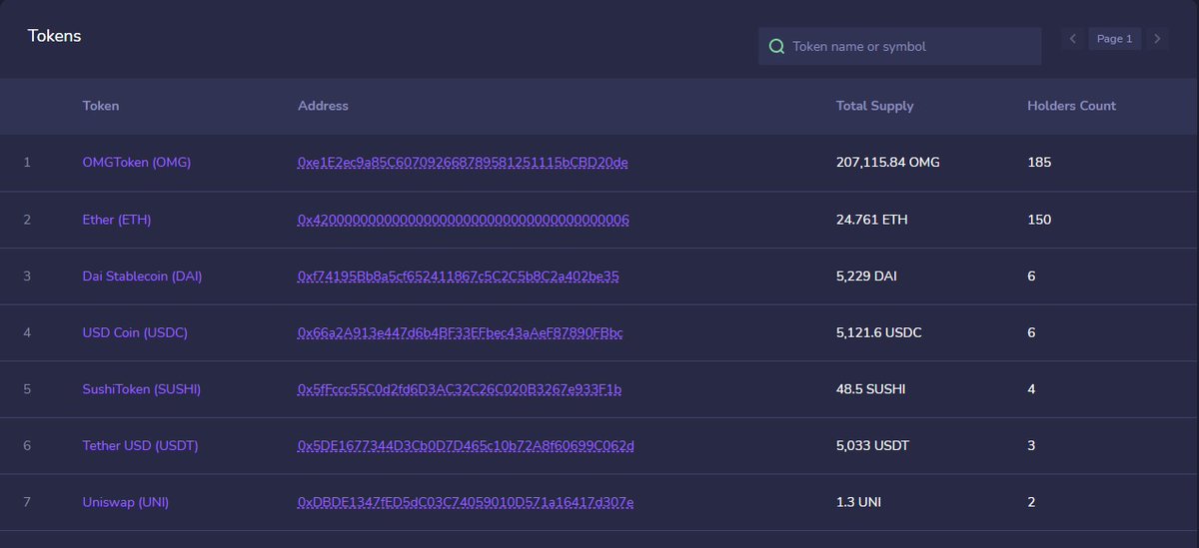The height and width of the screenshot is (548, 1199).
Task: Open Dai Stablecoin (DAI) token link
Action: tap(142, 276)
